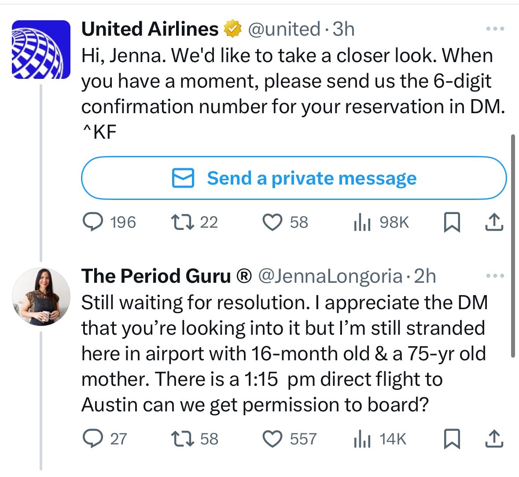This screenshot has width=519, height=477.
Task: View analytics on United's 98K views tweet
Action: click(361, 222)
